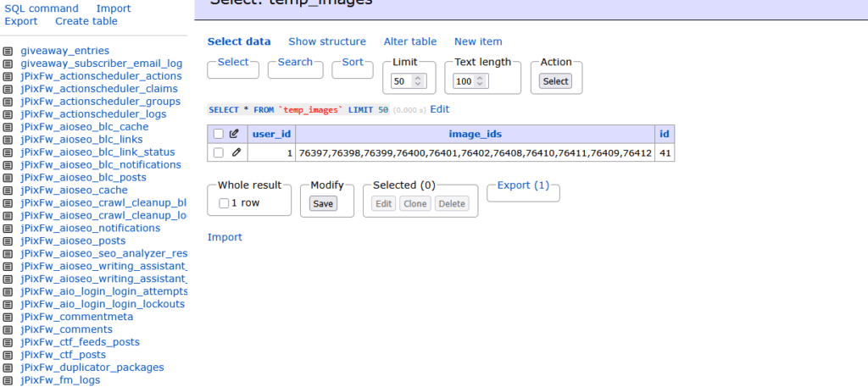
Task: Enable the Whole result 1 row checkbox
Action: [224, 203]
